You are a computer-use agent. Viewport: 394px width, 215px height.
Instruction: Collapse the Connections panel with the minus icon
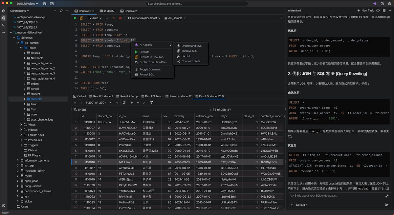(x=67, y=11)
